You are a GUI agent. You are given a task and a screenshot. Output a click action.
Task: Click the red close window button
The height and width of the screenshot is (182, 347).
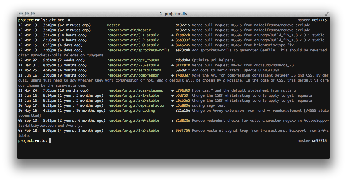point(21,14)
